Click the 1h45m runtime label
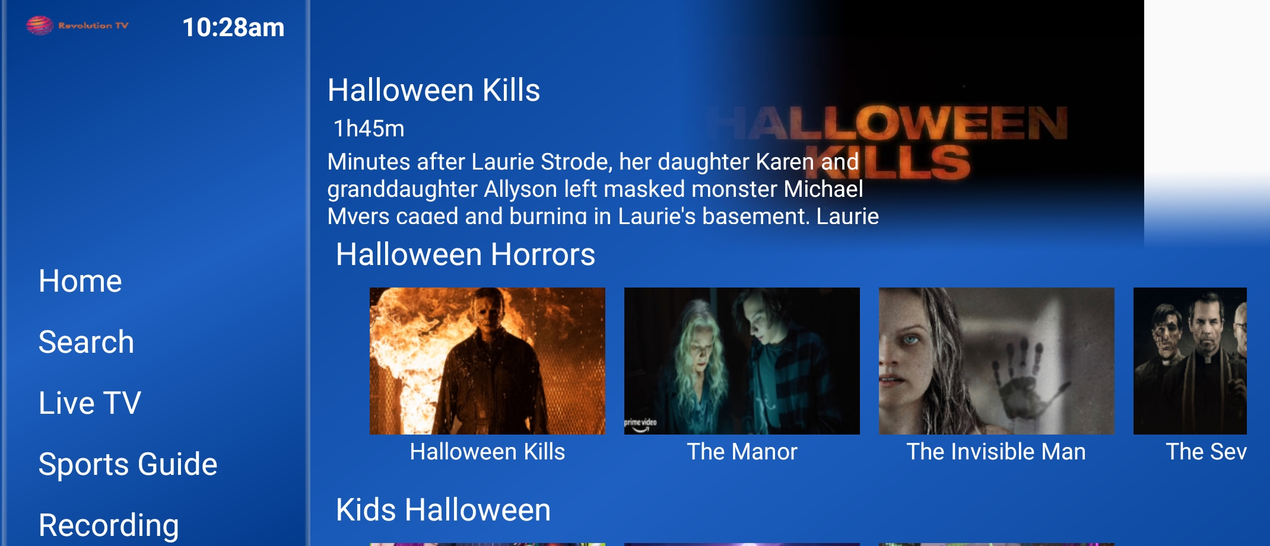 369,129
